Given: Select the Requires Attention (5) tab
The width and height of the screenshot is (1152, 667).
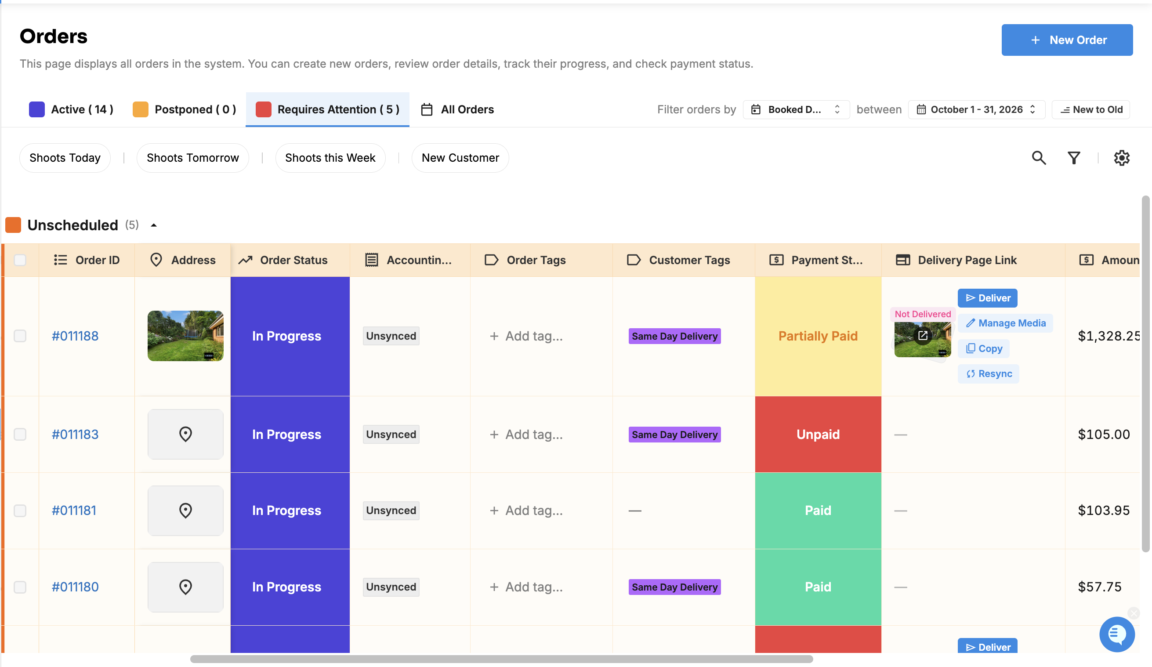Looking at the screenshot, I should click(327, 109).
